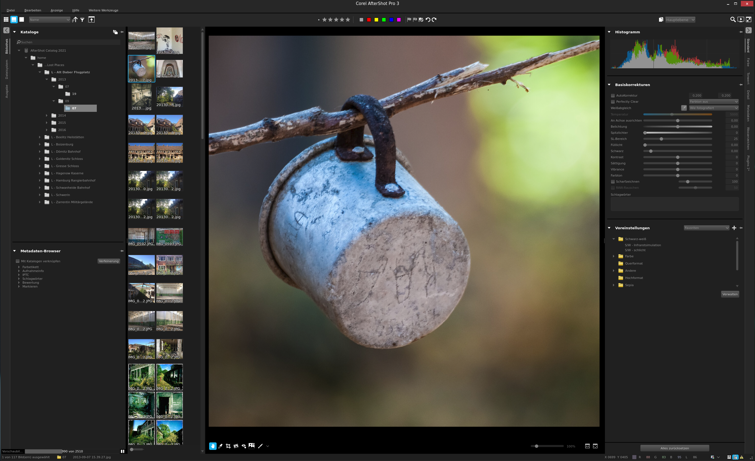Apply the red color label
The width and height of the screenshot is (755, 461).
(x=369, y=20)
